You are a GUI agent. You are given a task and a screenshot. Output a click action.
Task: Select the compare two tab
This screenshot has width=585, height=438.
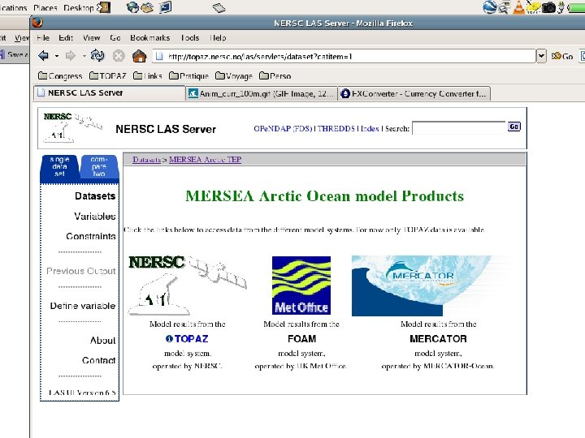(x=99, y=166)
